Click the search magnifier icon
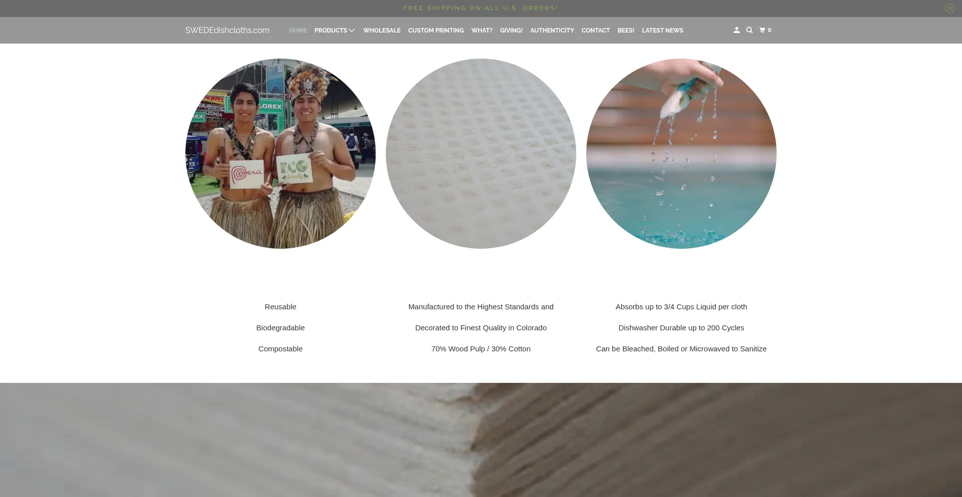The height and width of the screenshot is (497, 962). pos(749,30)
